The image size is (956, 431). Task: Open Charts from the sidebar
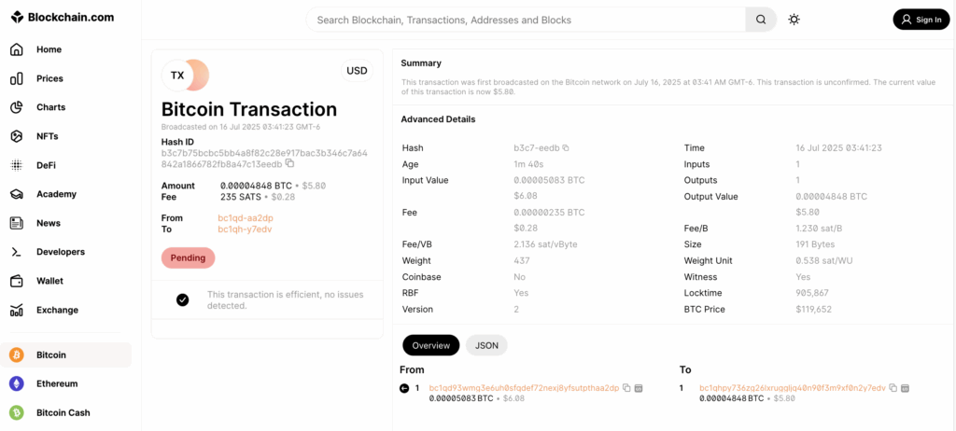(x=49, y=107)
